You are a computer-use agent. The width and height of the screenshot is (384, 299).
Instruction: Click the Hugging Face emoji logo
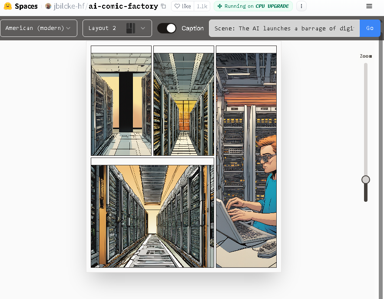[x=8, y=6]
